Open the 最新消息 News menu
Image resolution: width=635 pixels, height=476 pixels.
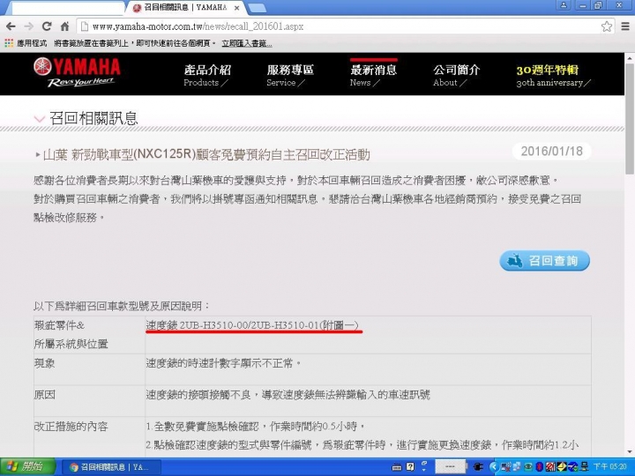373,75
